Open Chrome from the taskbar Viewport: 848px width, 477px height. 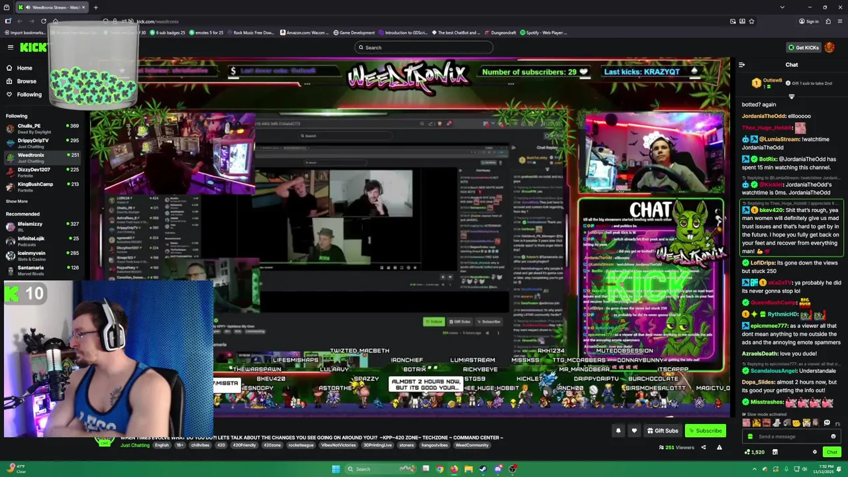[x=439, y=469]
